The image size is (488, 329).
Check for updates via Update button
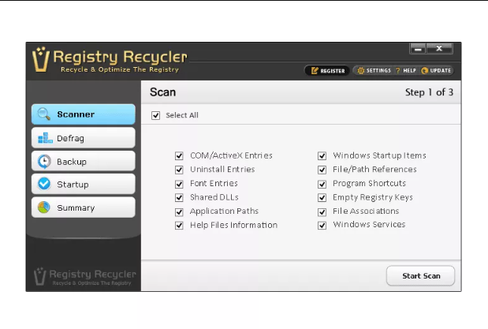point(438,70)
